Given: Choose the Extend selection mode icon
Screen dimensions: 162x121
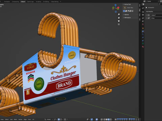Looking at the screenshot, I should (x=126, y=11).
